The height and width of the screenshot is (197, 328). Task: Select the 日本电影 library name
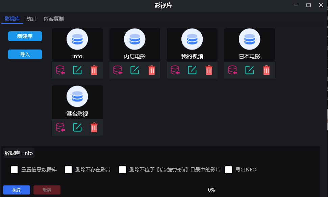[x=250, y=56]
